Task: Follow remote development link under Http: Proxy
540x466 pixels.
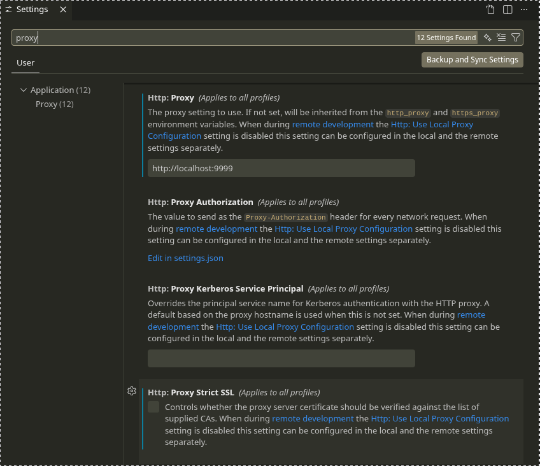Action: point(332,124)
